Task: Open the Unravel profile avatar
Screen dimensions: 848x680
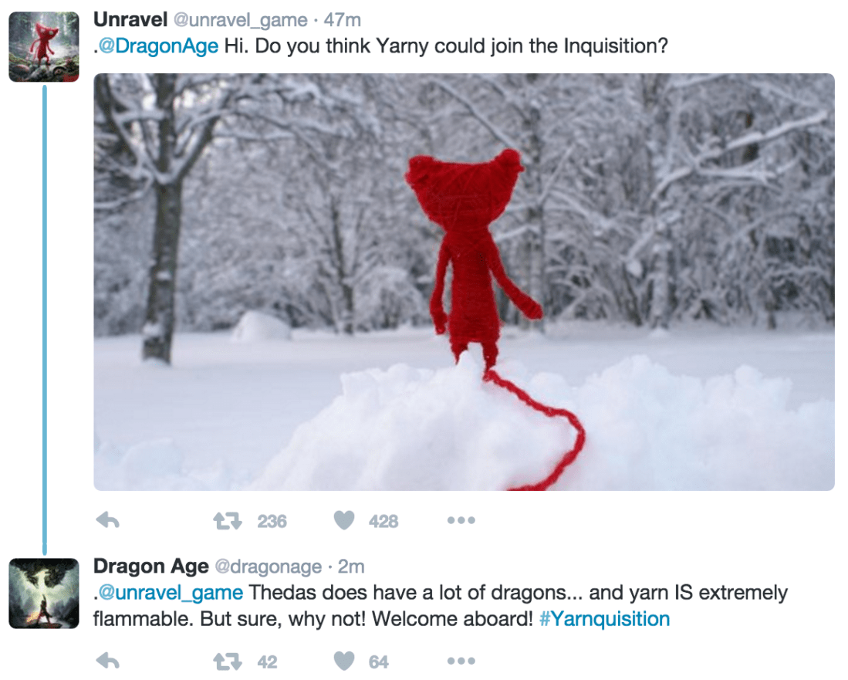Action: 44,46
